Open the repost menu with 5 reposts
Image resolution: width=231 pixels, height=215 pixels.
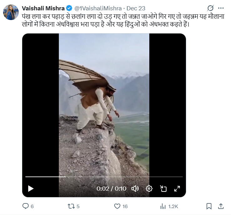(71, 206)
